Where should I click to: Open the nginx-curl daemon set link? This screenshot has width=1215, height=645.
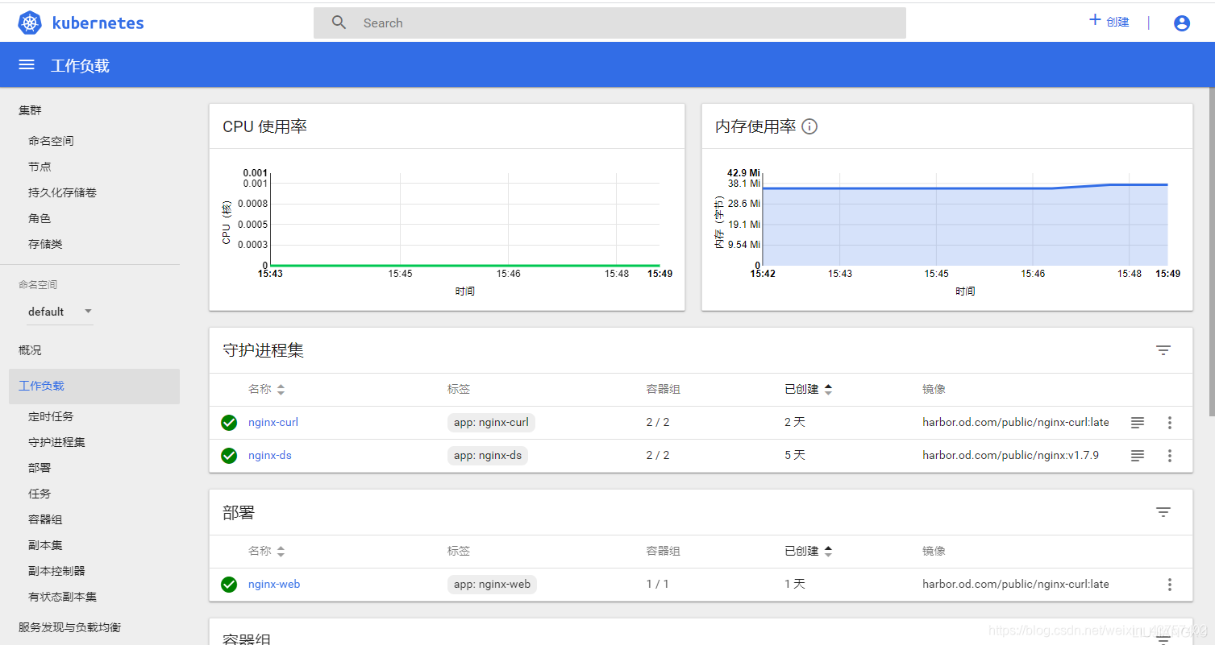click(273, 422)
